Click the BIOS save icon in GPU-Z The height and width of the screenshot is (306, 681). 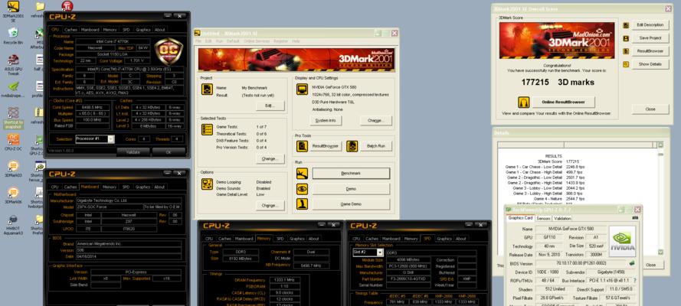click(x=631, y=263)
